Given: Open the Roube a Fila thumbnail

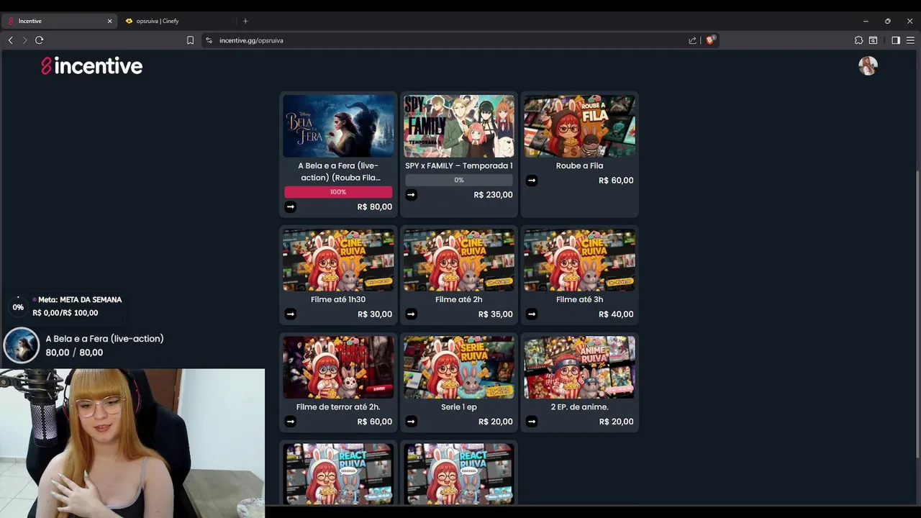Looking at the screenshot, I should point(579,126).
